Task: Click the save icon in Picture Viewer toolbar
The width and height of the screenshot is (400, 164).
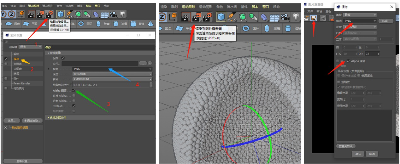Action: pos(314,18)
